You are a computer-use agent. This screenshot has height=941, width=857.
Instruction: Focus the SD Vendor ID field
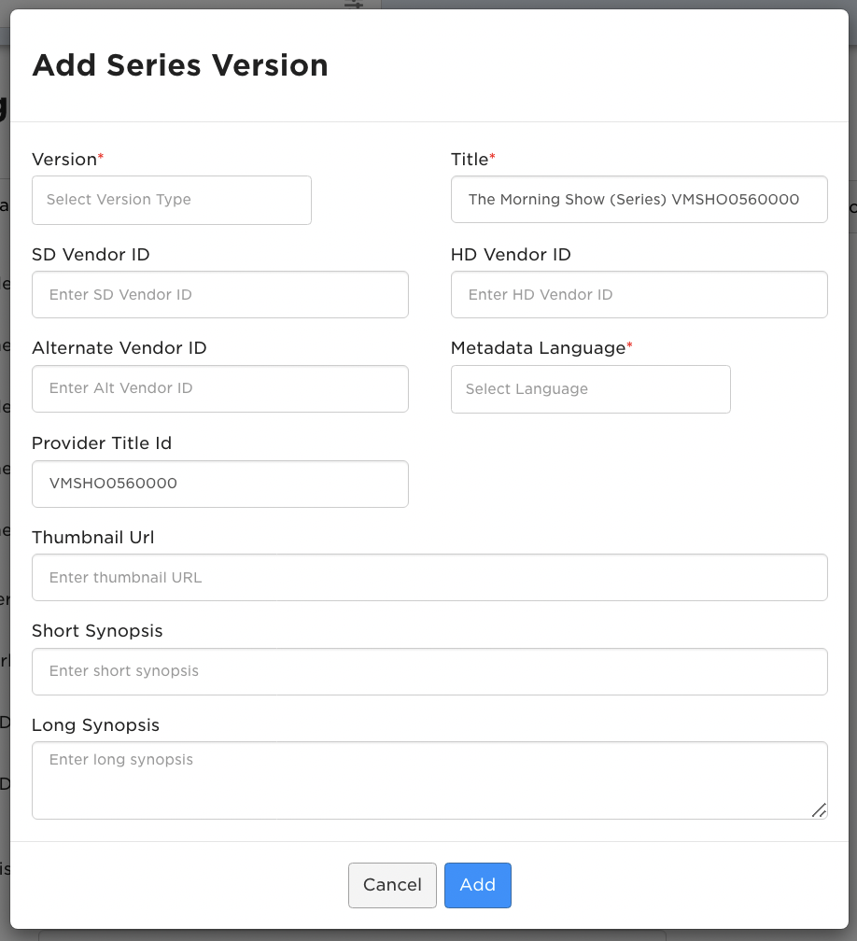coord(220,295)
